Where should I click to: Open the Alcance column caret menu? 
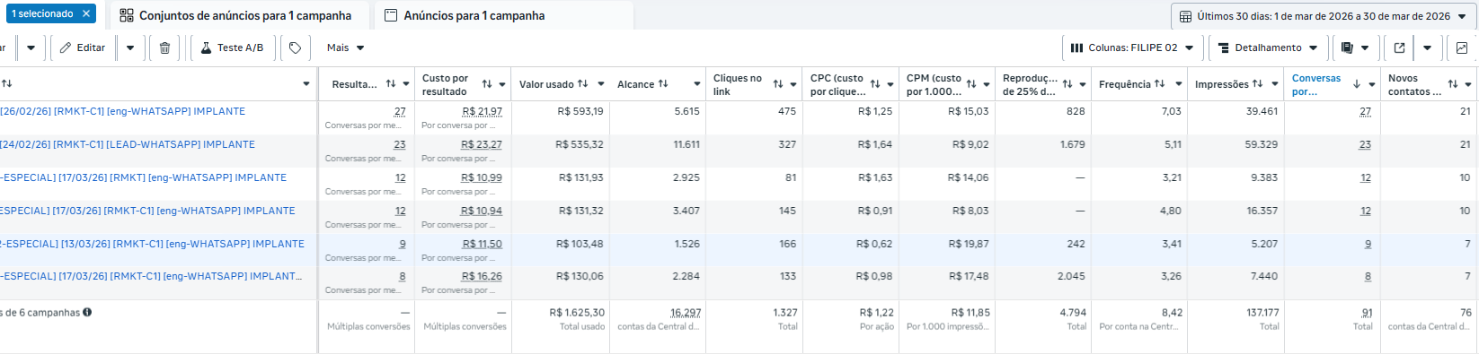tap(696, 84)
